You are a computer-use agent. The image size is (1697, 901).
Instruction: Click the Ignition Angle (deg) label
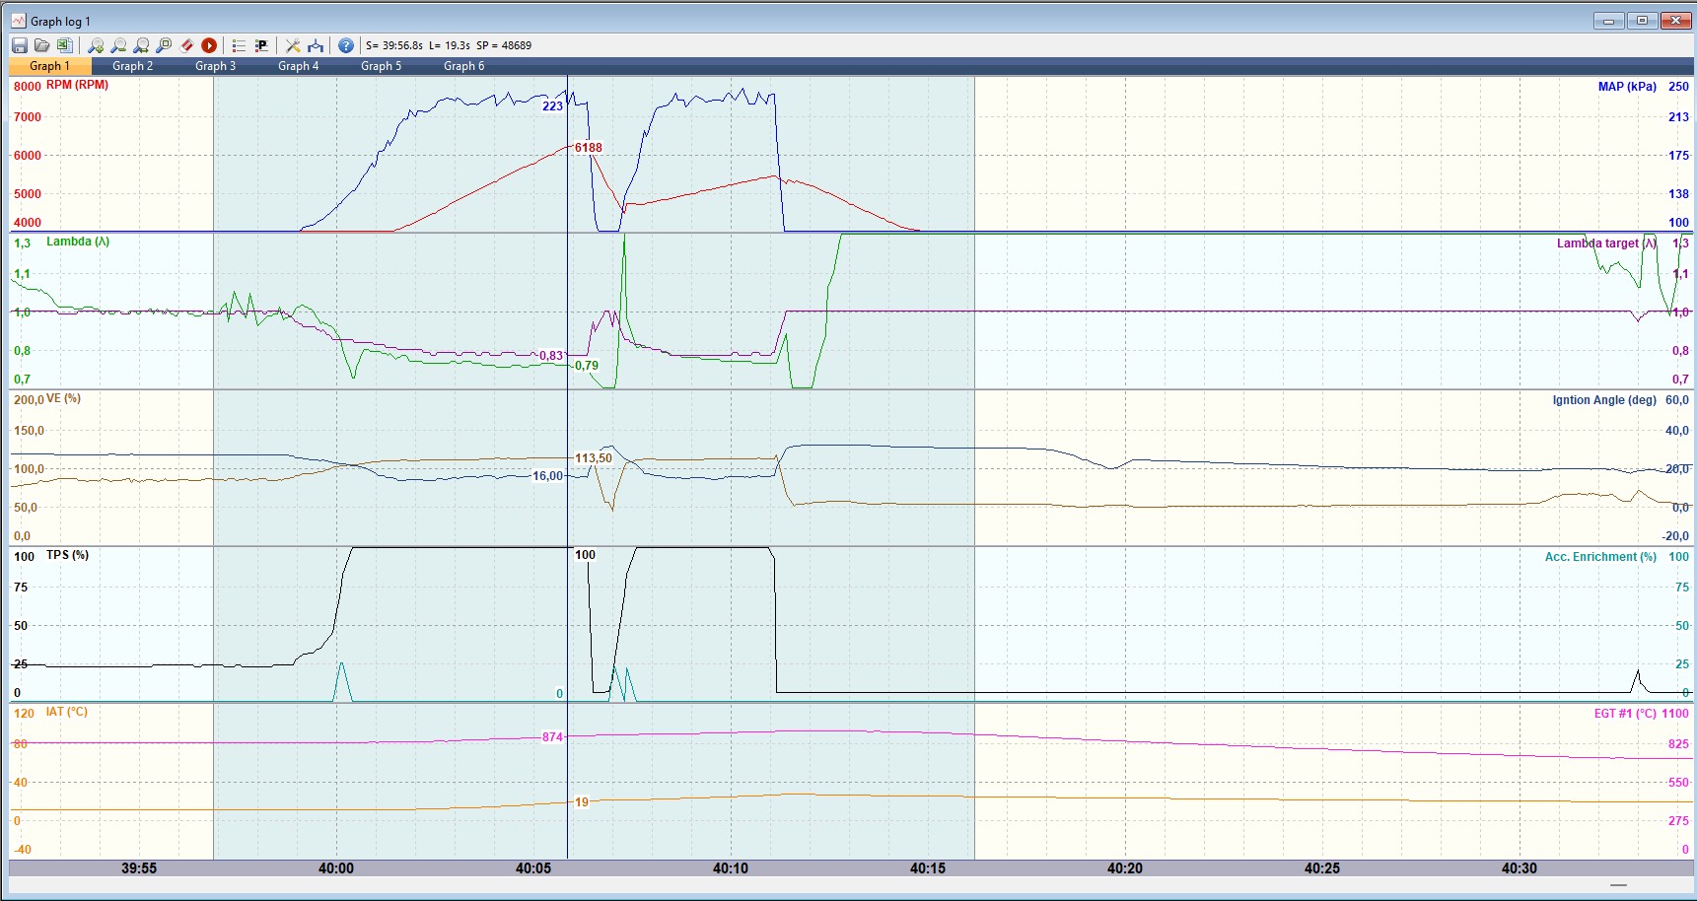tap(1604, 400)
